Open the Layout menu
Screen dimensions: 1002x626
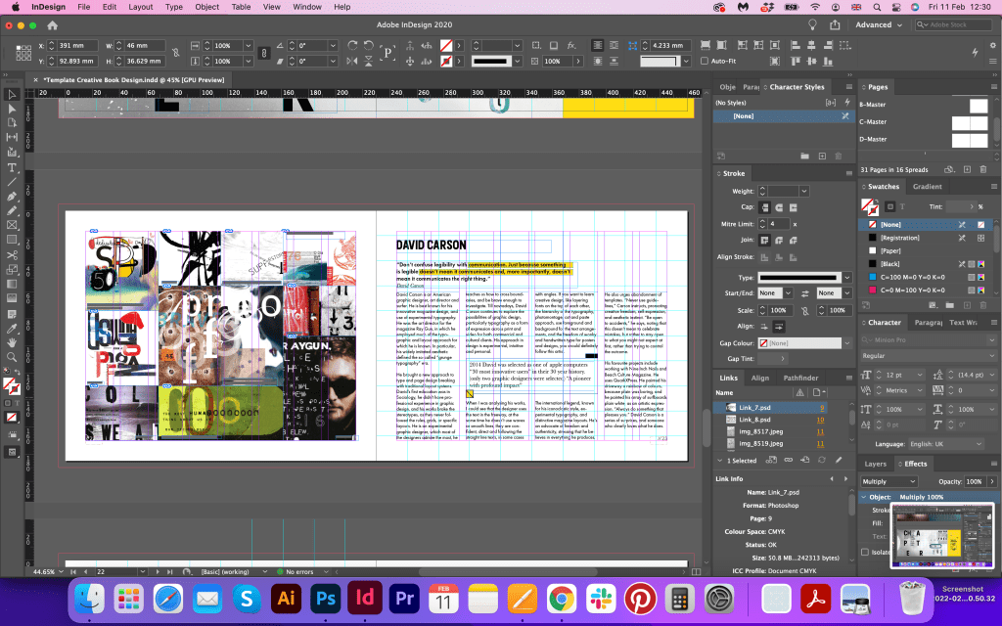[x=140, y=7]
